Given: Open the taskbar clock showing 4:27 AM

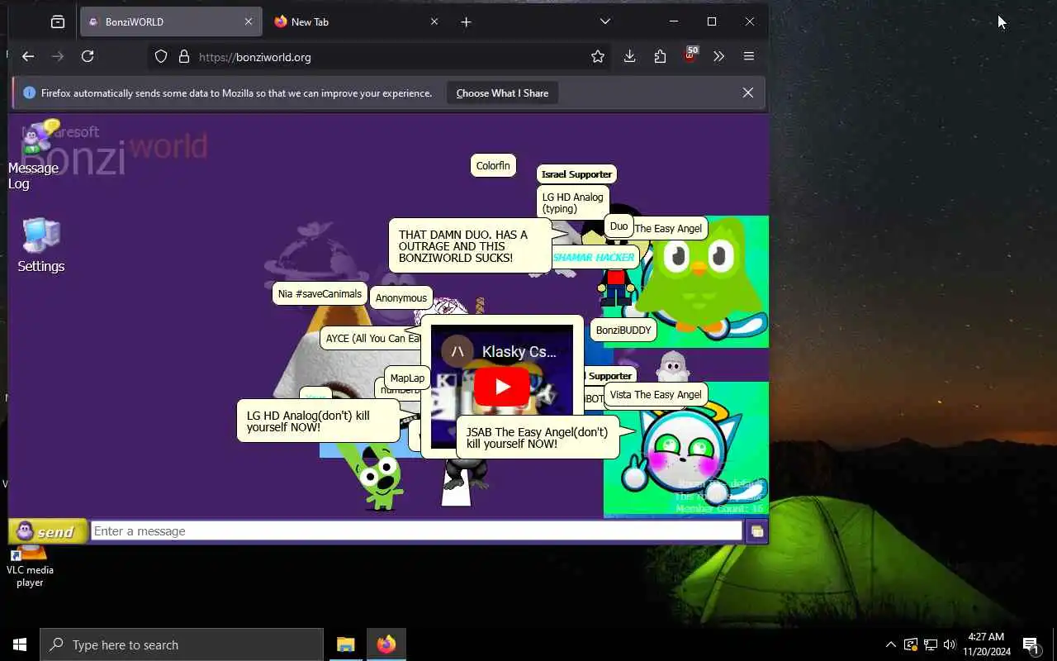Looking at the screenshot, I should pyautogui.click(x=986, y=644).
